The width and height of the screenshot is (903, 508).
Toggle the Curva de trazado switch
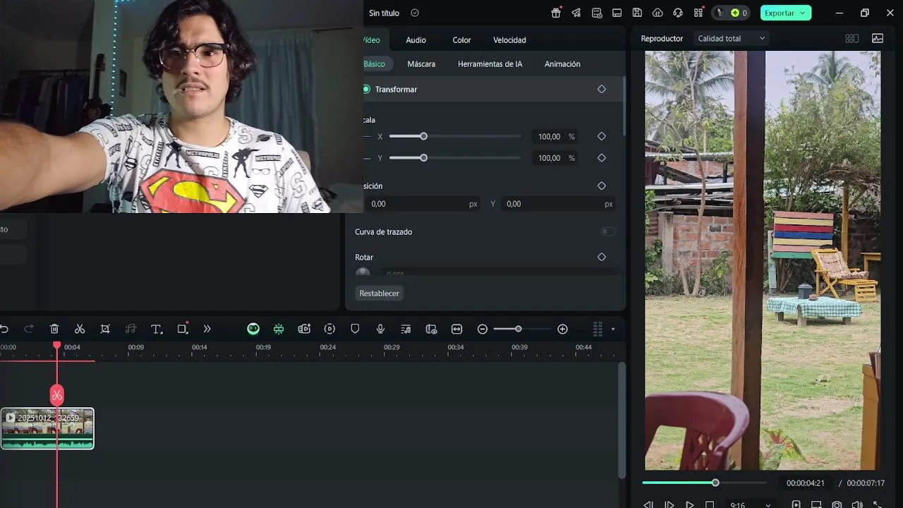coord(607,231)
